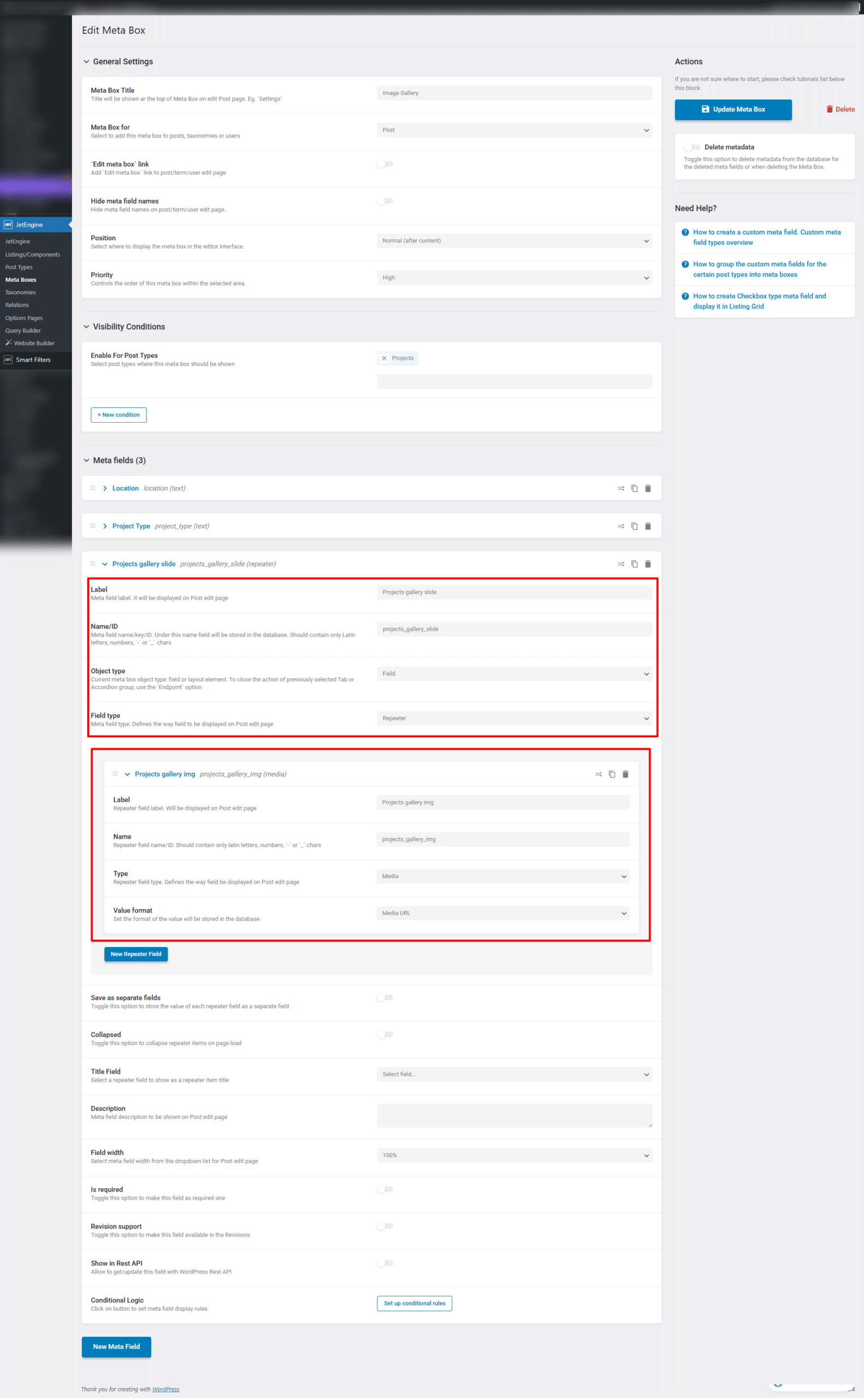Collapse the Projects gallery img repeater field
Screen dimensions: 864x1398
pyautogui.click(x=127, y=774)
